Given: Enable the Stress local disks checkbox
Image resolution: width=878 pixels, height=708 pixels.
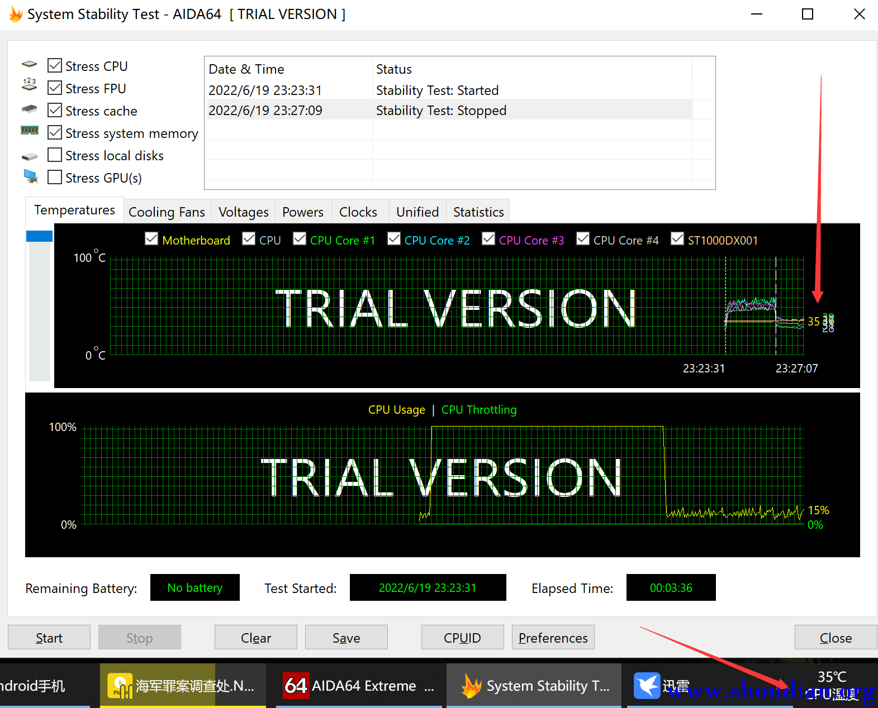Looking at the screenshot, I should tap(55, 155).
